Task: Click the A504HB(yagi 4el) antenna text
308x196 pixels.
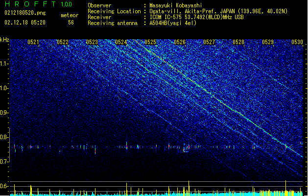Action: tap(173, 23)
